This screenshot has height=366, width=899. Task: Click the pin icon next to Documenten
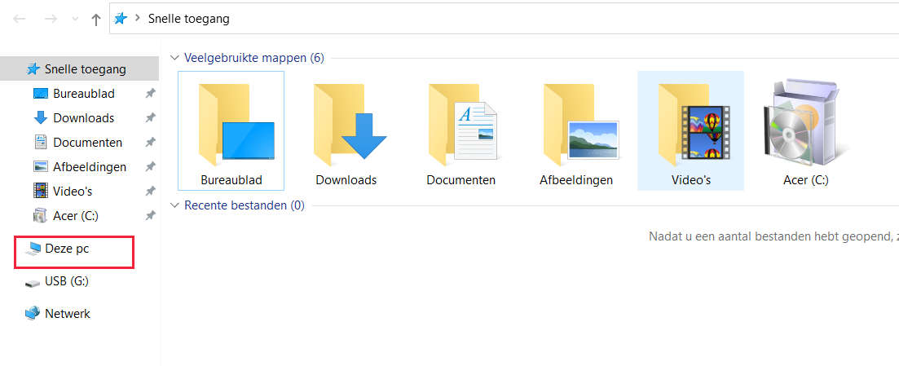coord(150,143)
